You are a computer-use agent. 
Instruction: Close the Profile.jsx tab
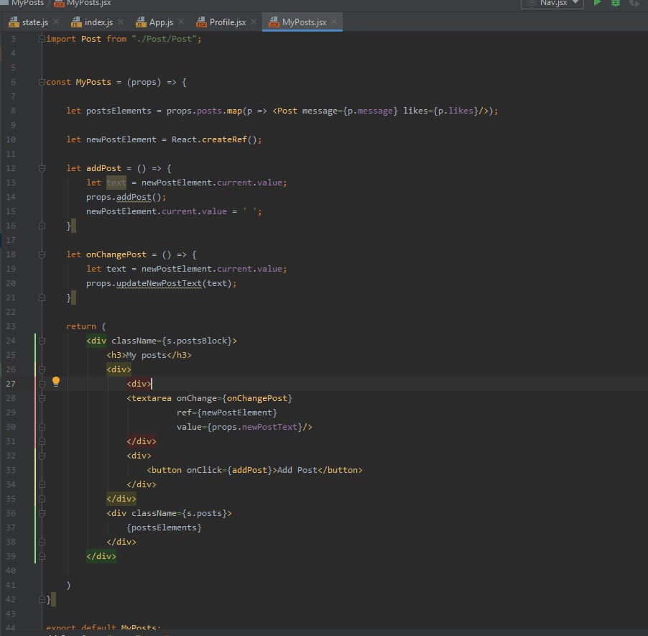tap(254, 22)
